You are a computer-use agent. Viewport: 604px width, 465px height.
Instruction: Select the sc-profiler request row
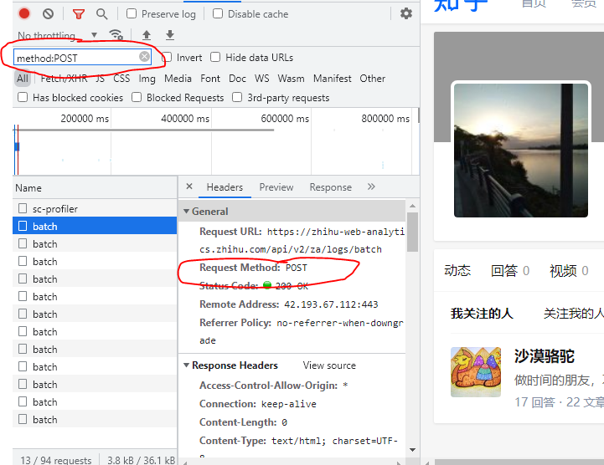[x=95, y=208]
